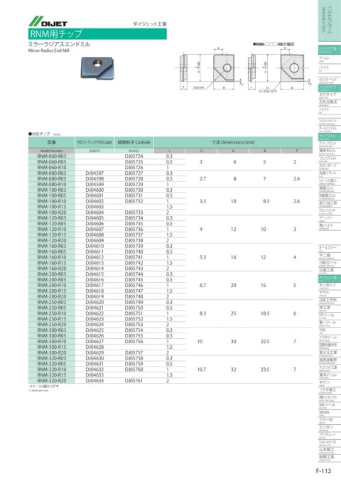
Task: Open the ミシガン maker tab
Action: coord(330,428)
